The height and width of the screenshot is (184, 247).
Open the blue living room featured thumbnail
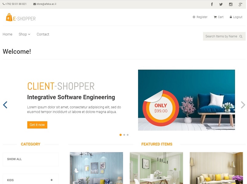click(96, 168)
